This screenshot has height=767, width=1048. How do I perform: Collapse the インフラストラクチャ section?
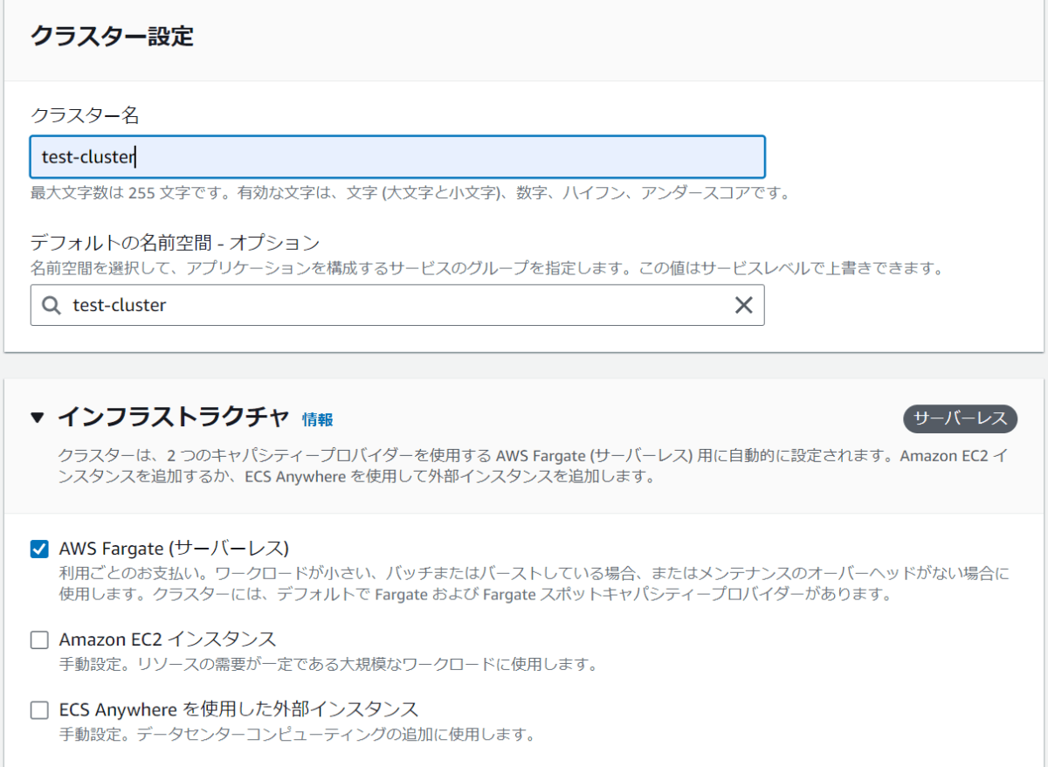coord(37,418)
